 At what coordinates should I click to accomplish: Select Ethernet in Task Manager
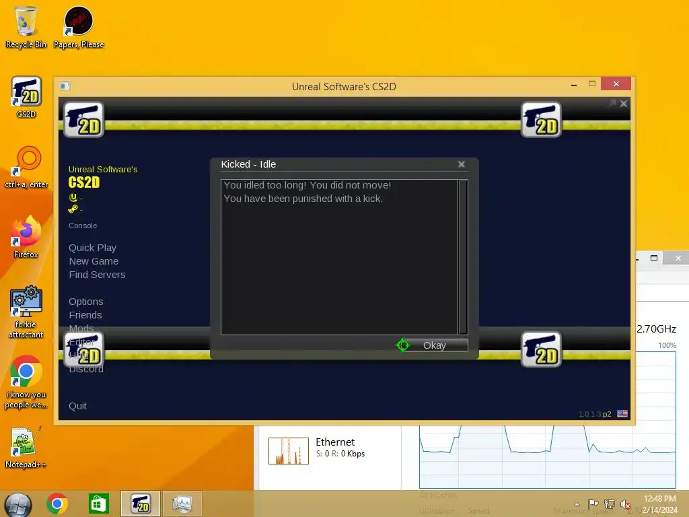[x=330, y=450]
